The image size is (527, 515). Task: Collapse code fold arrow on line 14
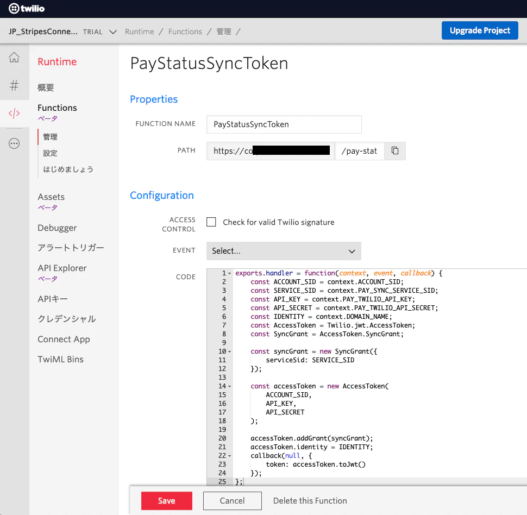click(230, 386)
